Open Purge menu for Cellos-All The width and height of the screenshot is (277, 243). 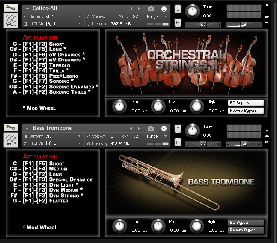click(165, 16)
